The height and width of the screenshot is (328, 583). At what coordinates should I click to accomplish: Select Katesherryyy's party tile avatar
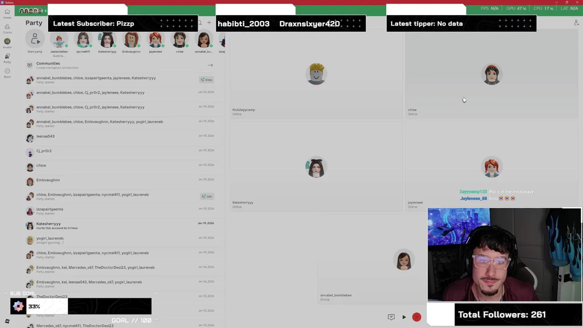(316, 167)
